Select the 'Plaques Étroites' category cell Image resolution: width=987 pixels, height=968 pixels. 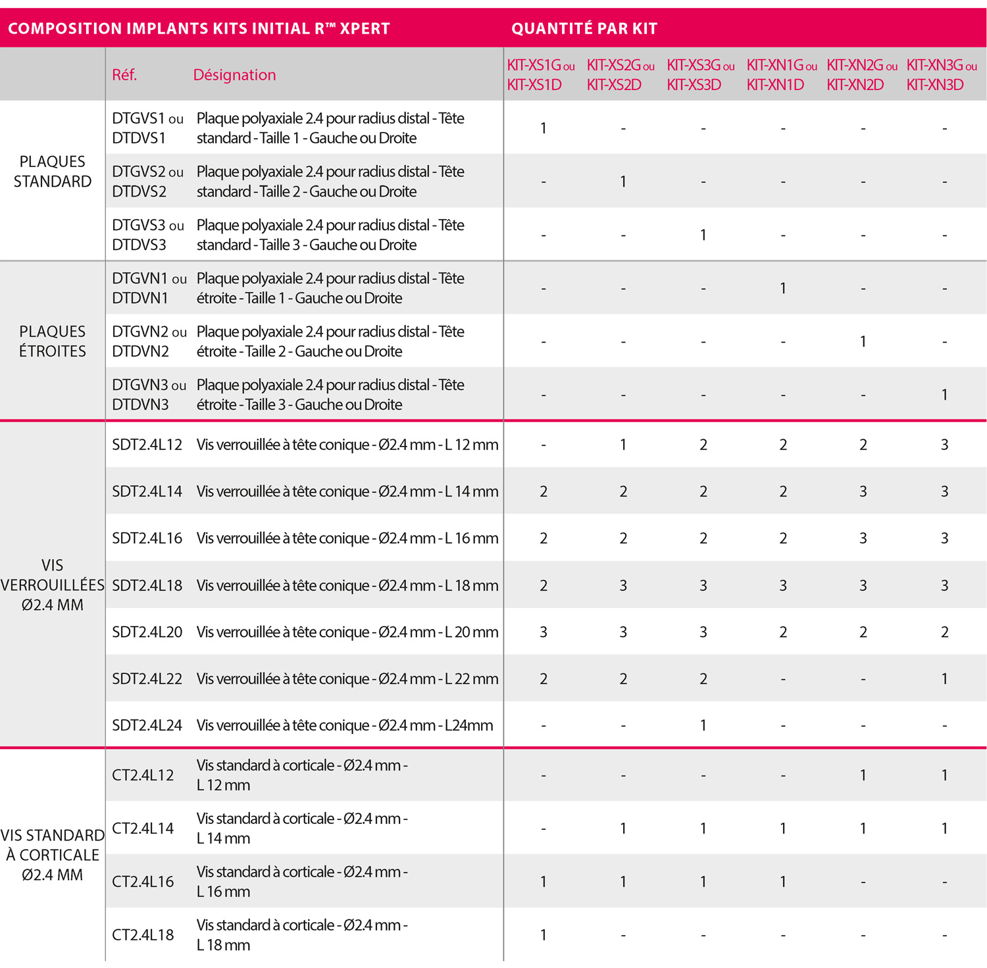[x=53, y=341]
